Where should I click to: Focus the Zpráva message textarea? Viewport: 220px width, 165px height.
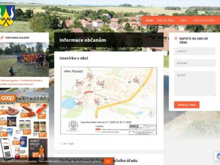[x=195, y=84]
